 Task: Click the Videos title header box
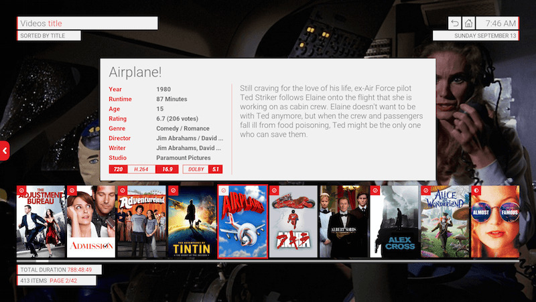point(88,23)
